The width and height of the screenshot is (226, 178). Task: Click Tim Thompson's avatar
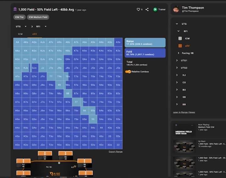point(176,9)
